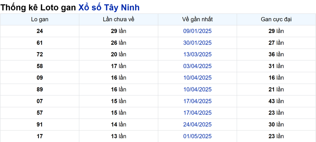The width and height of the screenshot is (316, 142).
Task: Click the '43 lần' cell
Action: click(276, 101)
